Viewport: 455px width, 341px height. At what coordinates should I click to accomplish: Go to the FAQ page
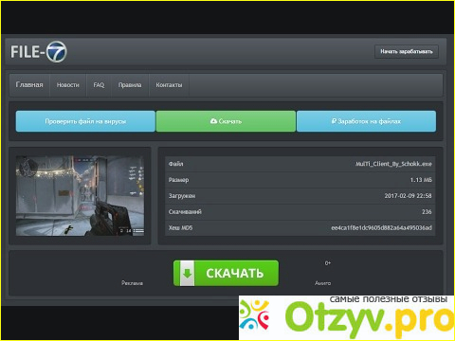pos(99,85)
